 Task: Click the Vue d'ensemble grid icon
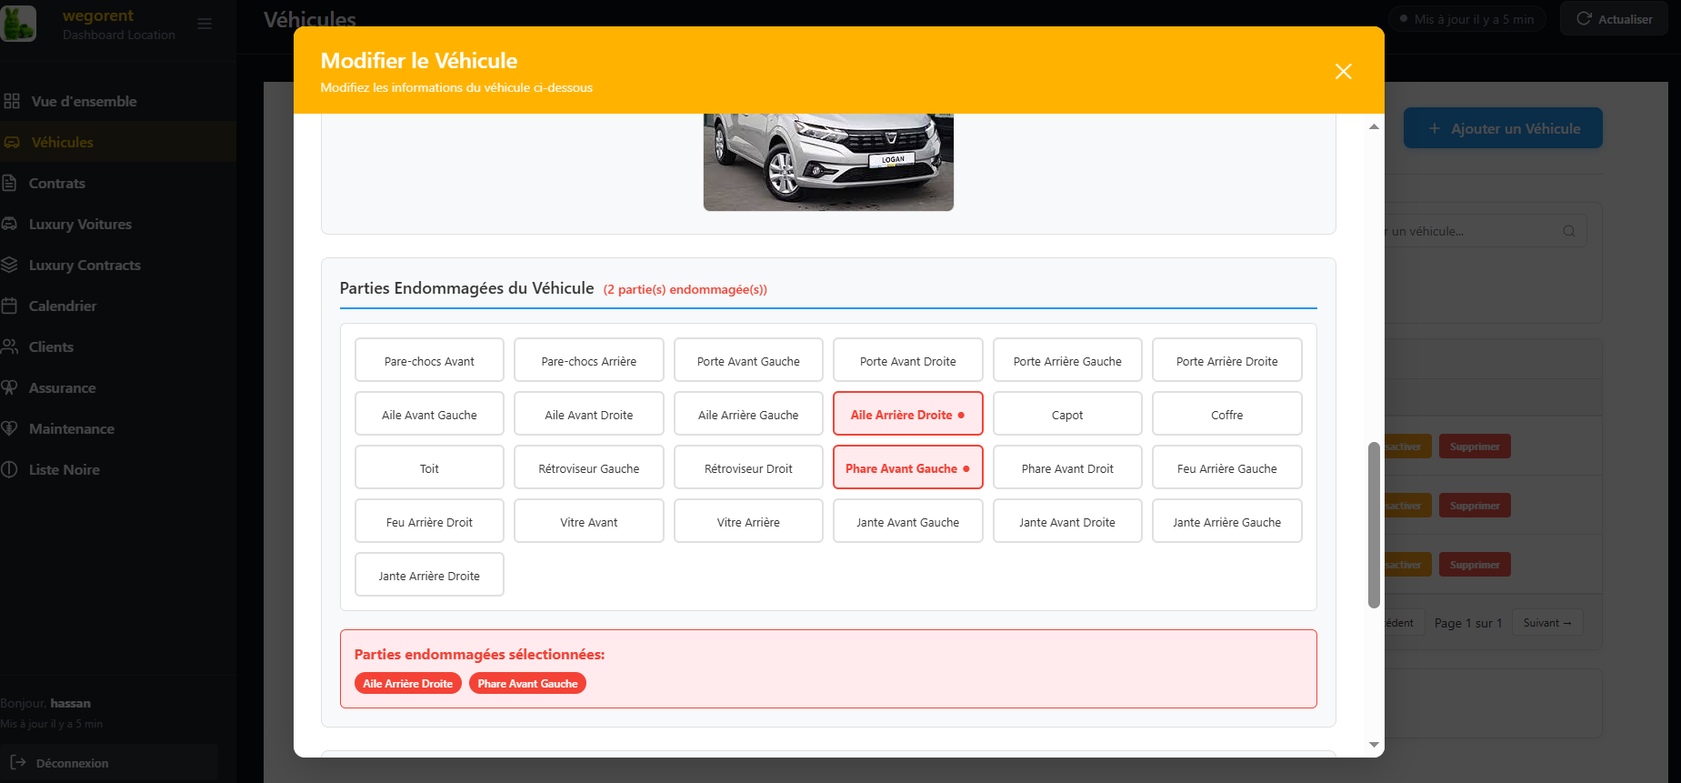click(12, 101)
